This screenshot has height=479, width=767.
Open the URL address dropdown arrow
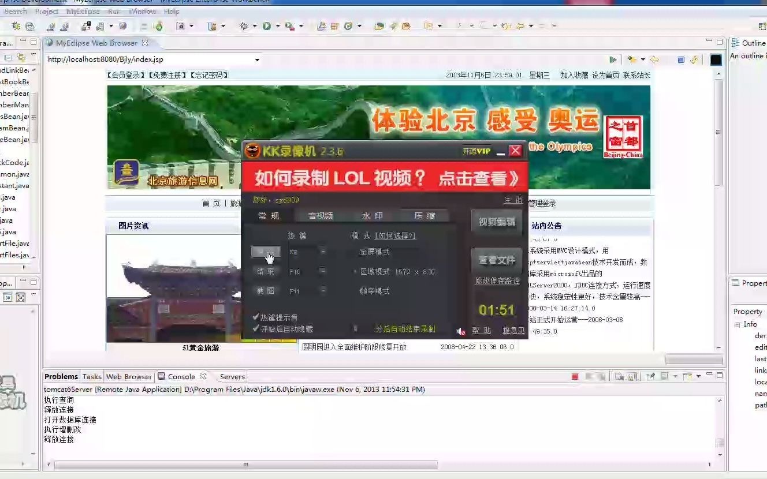pyautogui.click(x=257, y=59)
